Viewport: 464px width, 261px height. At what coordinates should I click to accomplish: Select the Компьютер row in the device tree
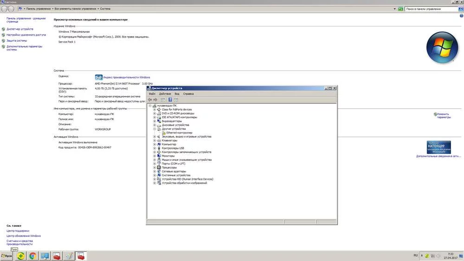pyautogui.click(x=169, y=144)
